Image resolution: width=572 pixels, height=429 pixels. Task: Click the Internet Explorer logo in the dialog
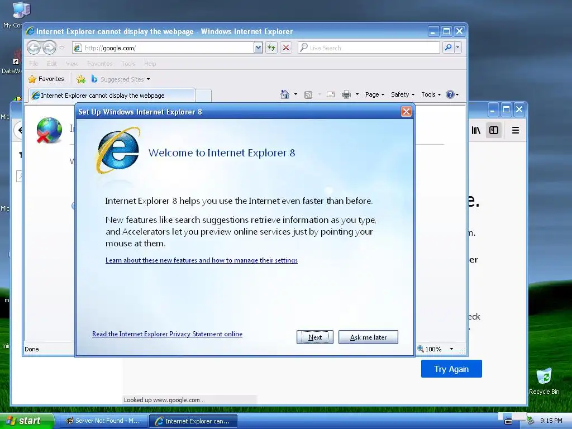[x=118, y=150]
